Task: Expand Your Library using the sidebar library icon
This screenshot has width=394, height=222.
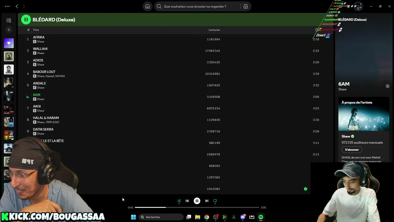Action: point(9,20)
